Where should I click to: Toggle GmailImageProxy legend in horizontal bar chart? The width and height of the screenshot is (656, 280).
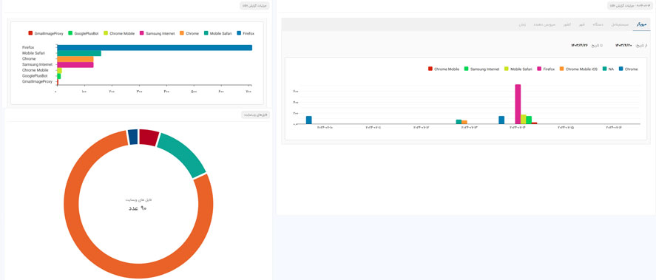[46, 33]
